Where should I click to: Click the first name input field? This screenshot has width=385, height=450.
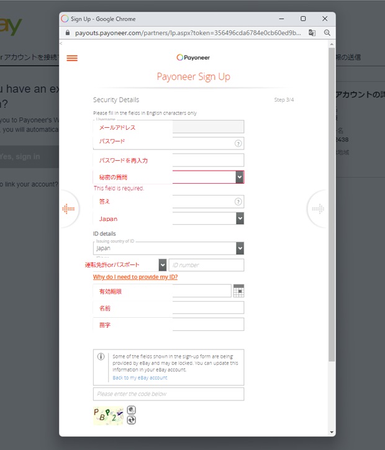pos(168,308)
